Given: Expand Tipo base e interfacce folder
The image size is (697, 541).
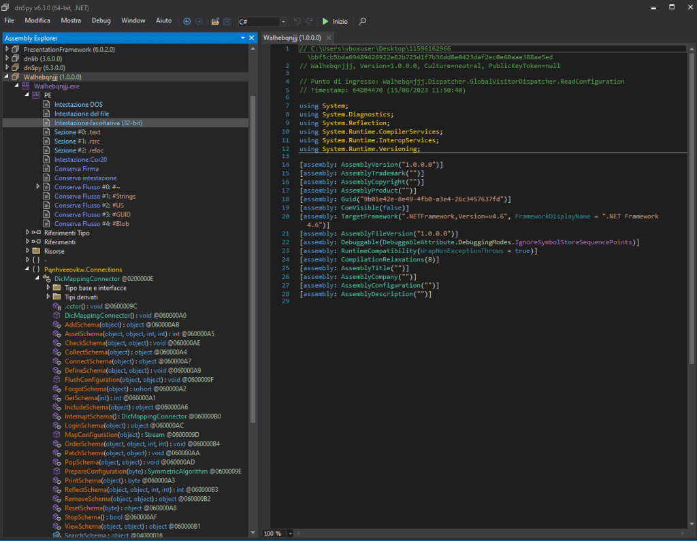Looking at the screenshot, I should (x=48, y=288).
